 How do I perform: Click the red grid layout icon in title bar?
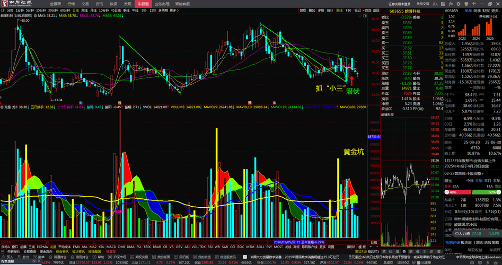pyautogui.click(x=443, y=4)
